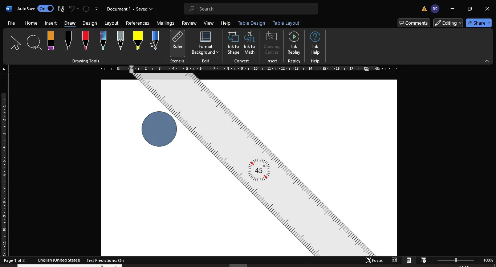Activate the Lasso Select tool

[34, 43]
